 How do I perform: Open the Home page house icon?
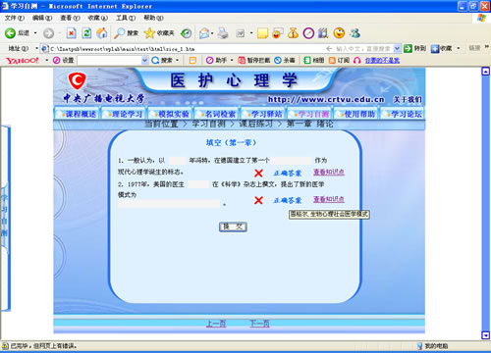click(x=102, y=33)
